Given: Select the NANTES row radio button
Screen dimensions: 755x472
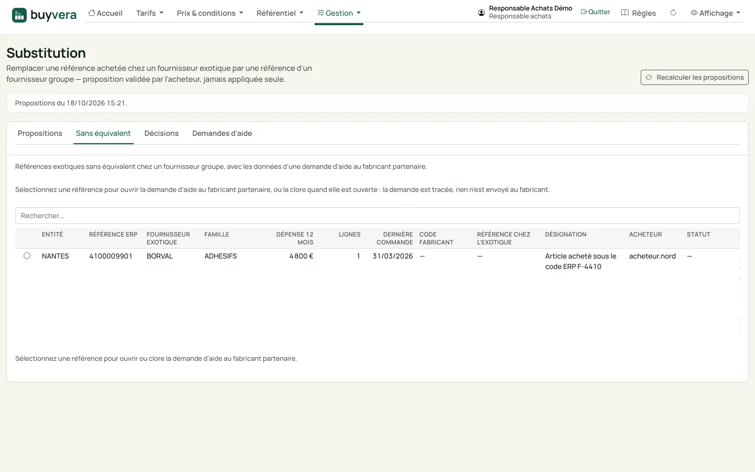Looking at the screenshot, I should point(27,256).
